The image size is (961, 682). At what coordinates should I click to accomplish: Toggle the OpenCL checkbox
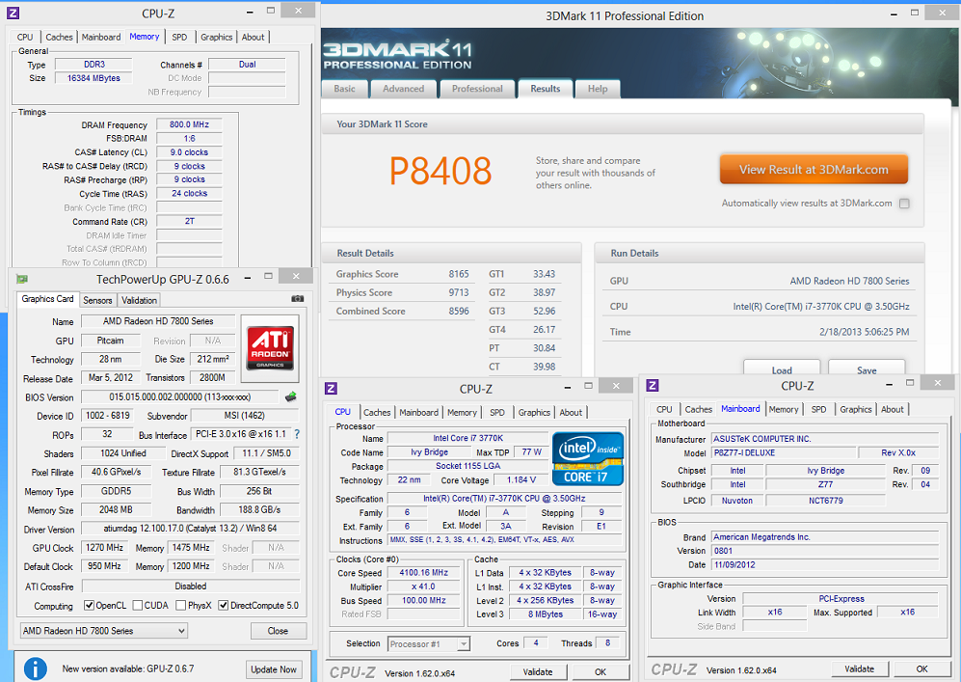pos(88,606)
